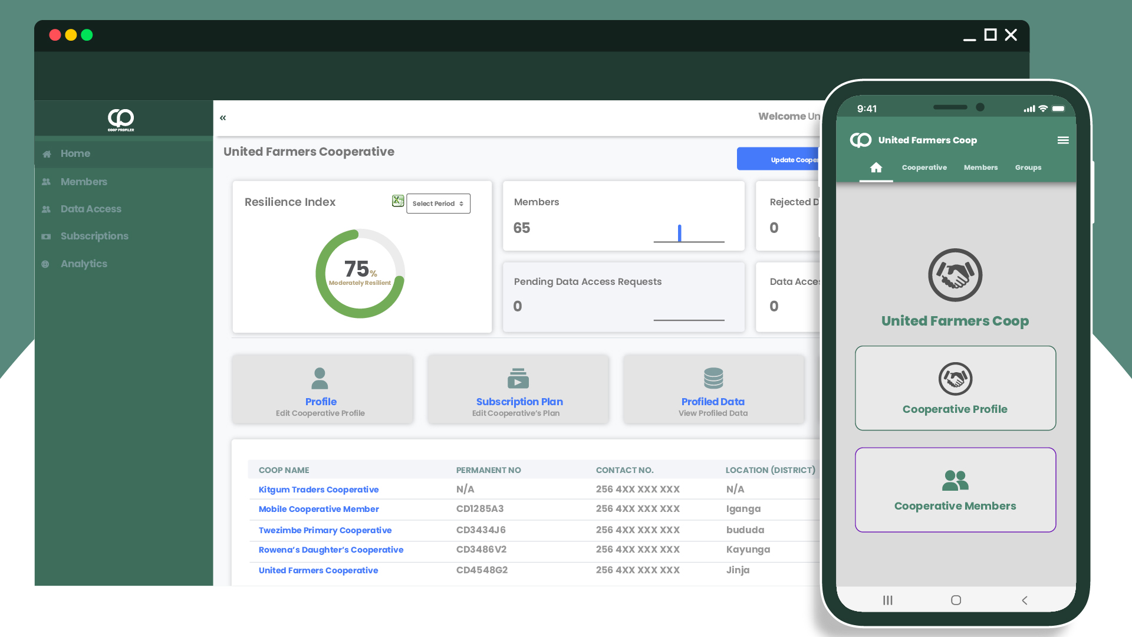Collapse the sidebar with the double chevron
1132x637 pixels.
pos(223,117)
